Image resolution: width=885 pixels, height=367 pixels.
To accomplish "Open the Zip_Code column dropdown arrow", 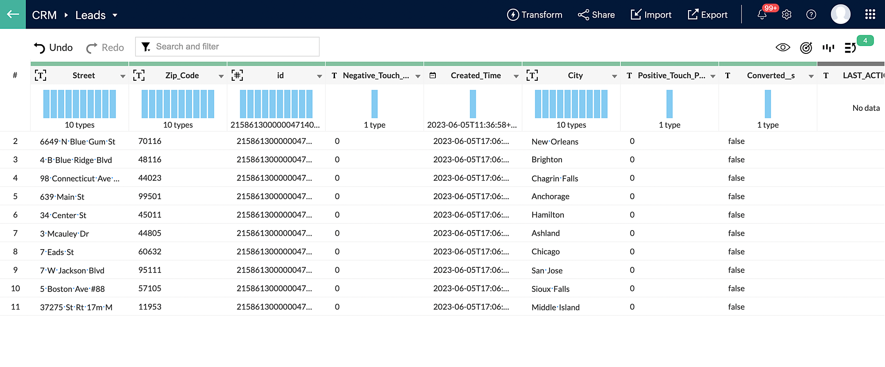I will point(221,76).
